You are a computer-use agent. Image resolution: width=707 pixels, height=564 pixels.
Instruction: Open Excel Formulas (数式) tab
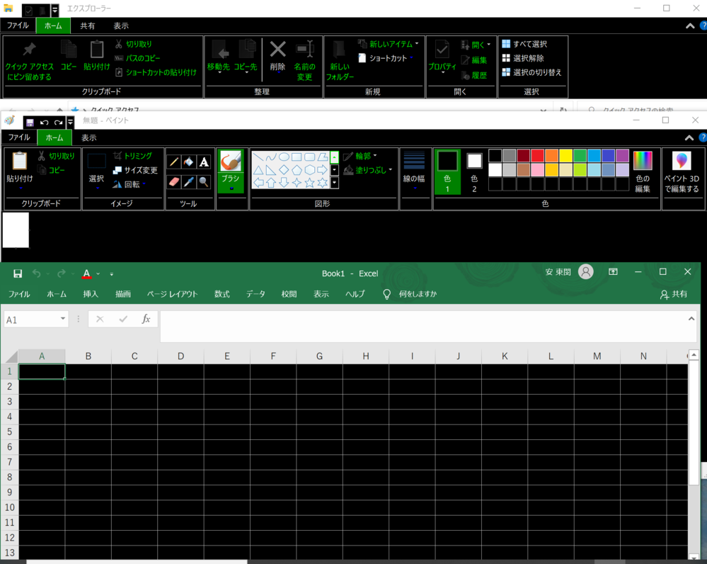tap(222, 294)
